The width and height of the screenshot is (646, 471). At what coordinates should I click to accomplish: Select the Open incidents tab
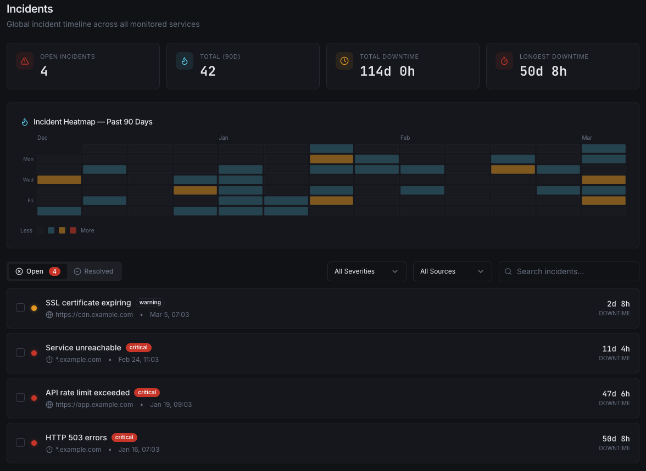[x=35, y=271]
